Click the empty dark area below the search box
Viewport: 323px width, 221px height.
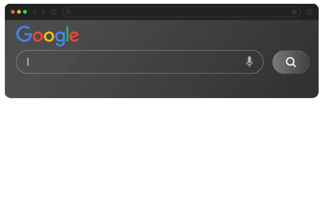click(160, 86)
